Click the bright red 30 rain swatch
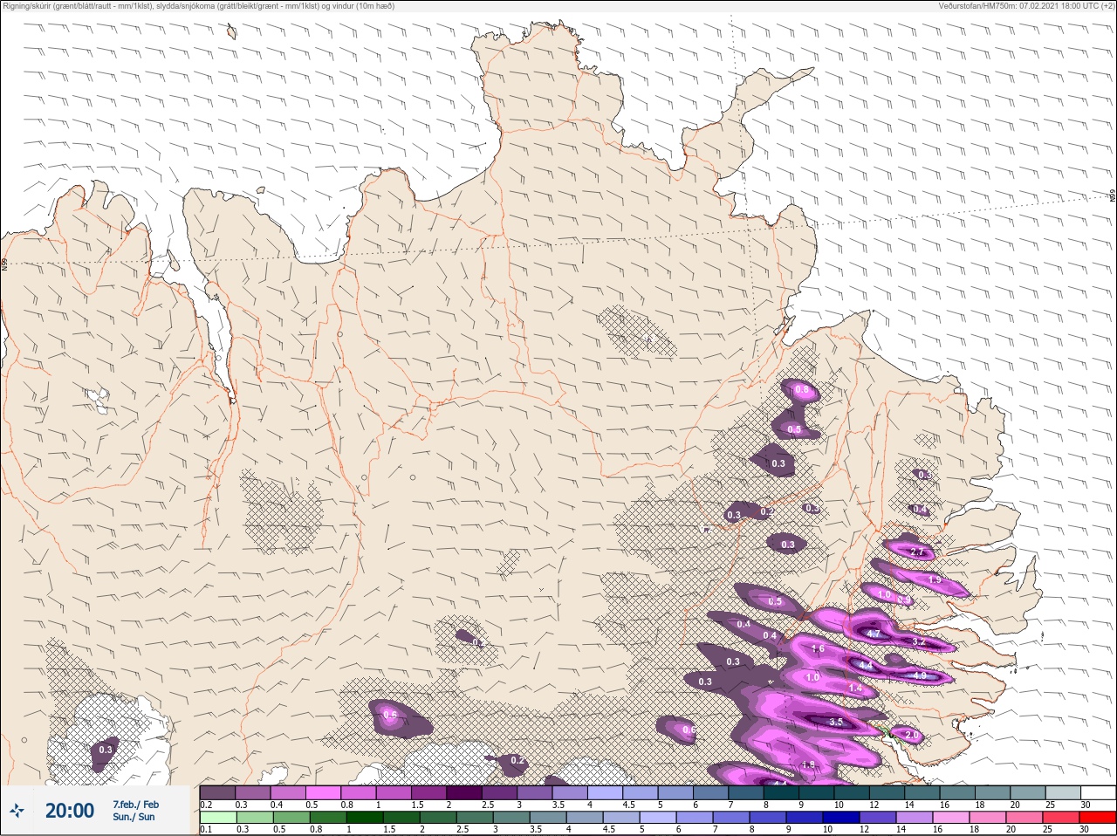 pos(1098,818)
